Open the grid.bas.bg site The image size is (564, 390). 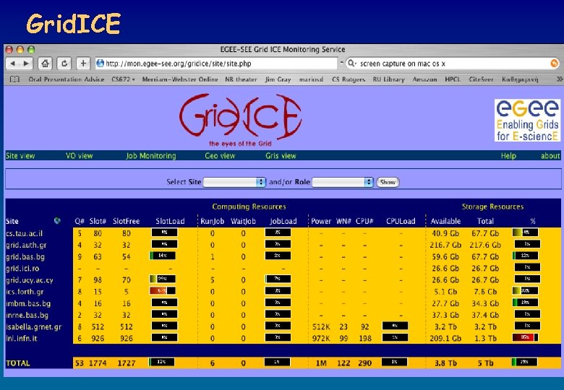(25, 257)
